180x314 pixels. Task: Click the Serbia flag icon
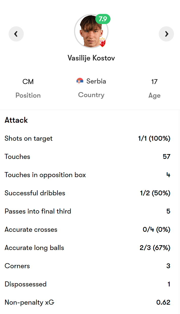pos(80,81)
